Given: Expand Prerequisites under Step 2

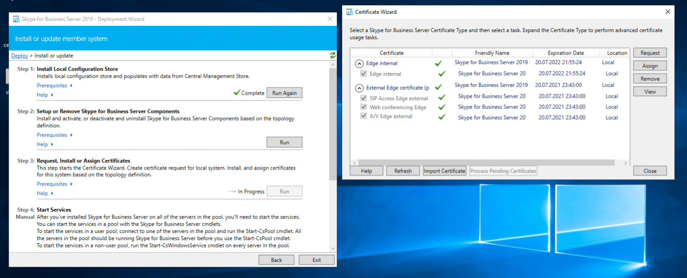Looking at the screenshot, I should (x=55, y=135).
